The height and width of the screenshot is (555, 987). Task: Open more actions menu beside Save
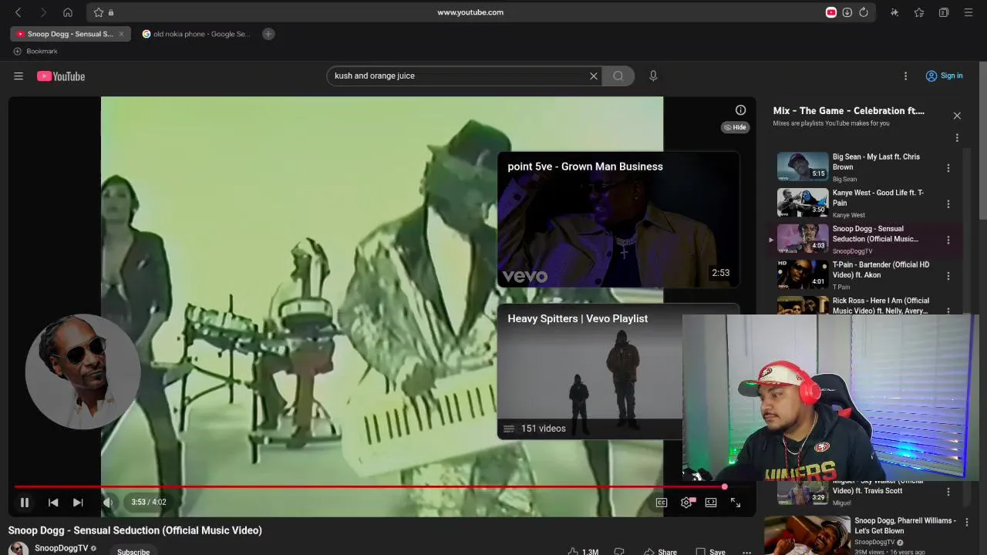[746, 551]
